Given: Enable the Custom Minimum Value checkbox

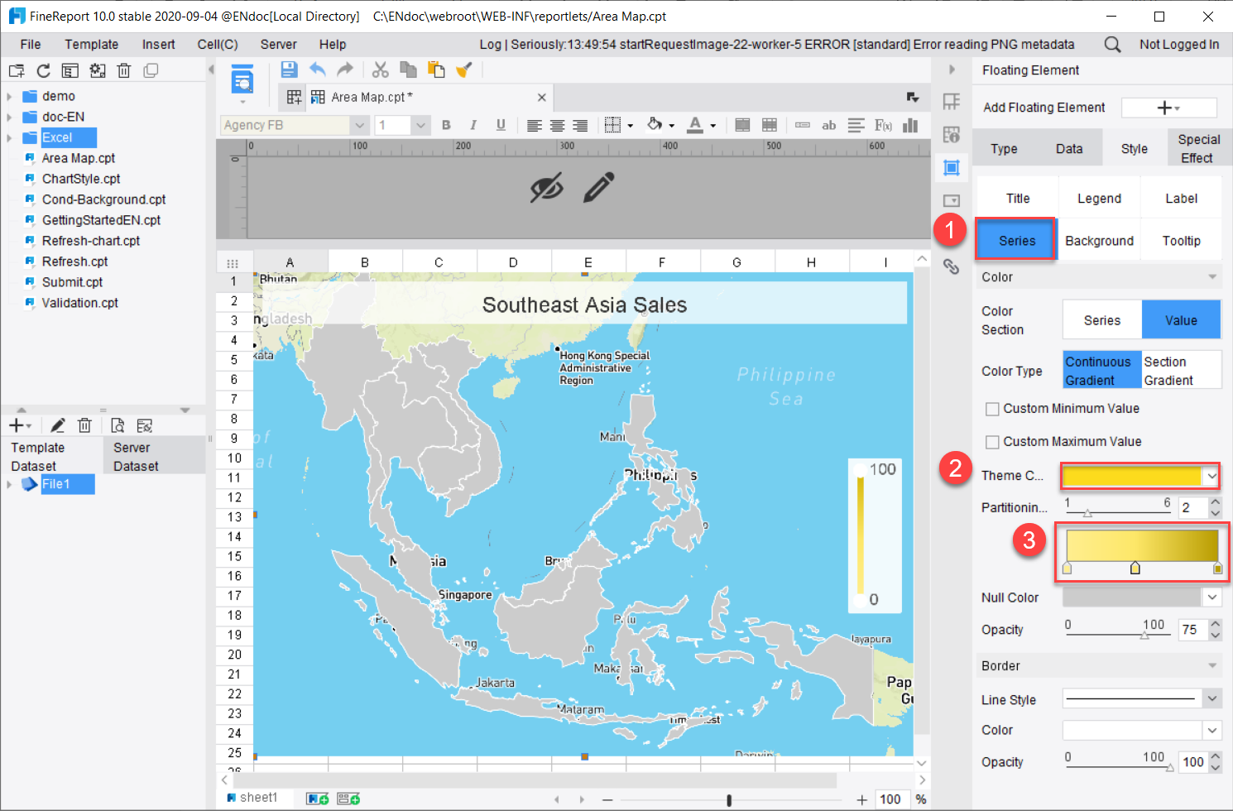Looking at the screenshot, I should tap(992, 408).
